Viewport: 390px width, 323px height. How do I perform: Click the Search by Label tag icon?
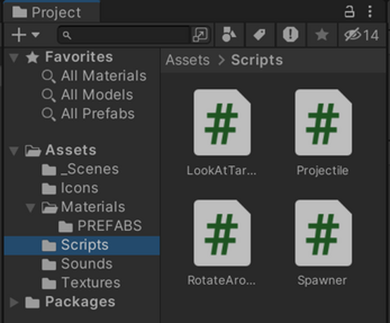(x=260, y=35)
